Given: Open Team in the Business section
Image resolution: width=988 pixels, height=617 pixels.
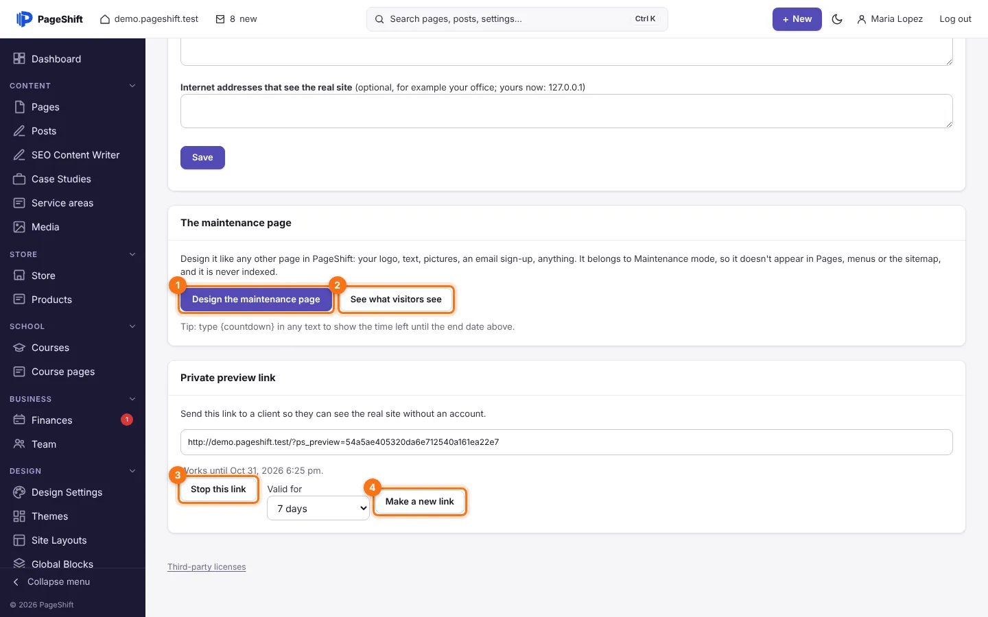Looking at the screenshot, I should pos(73,444).
